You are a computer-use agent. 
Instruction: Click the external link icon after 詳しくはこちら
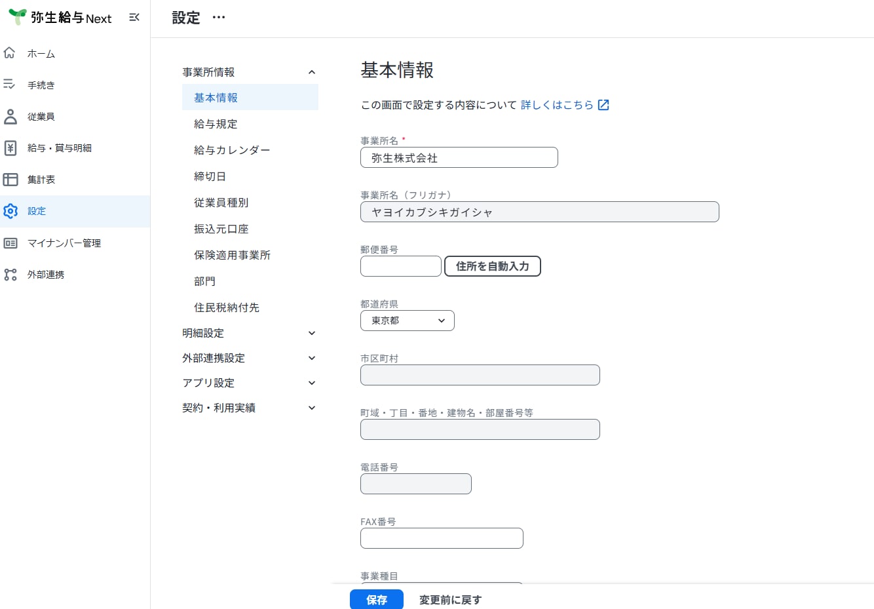[x=603, y=105]
